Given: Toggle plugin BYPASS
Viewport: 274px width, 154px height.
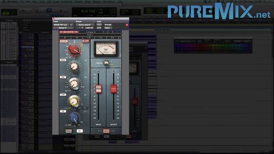Looking at the screenshot, I should coord(108,25).
